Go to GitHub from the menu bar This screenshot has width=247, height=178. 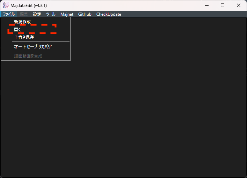pyautogui.click(x=85, y=14)
